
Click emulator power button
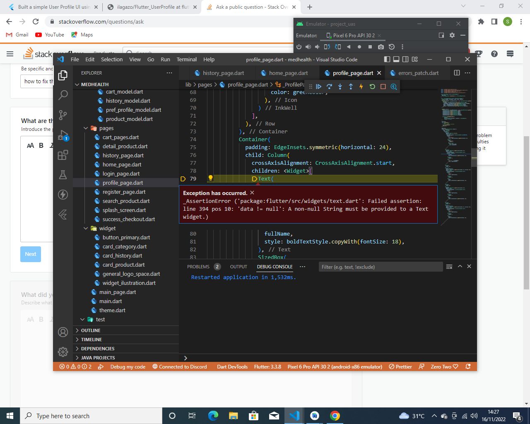299,47
